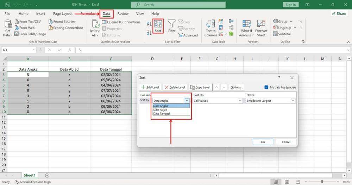Open Ribbon Display Options icon in title bar
Viewport: 352px width, 185px height.
click(307, 5)
